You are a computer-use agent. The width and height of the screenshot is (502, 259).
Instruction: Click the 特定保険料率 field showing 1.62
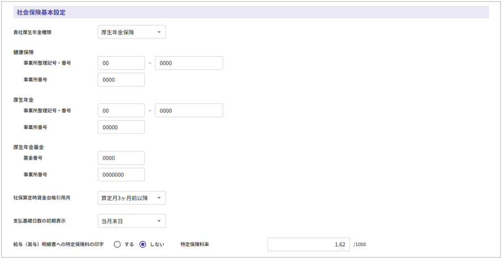pyautogui.click(x=308, y=244)
